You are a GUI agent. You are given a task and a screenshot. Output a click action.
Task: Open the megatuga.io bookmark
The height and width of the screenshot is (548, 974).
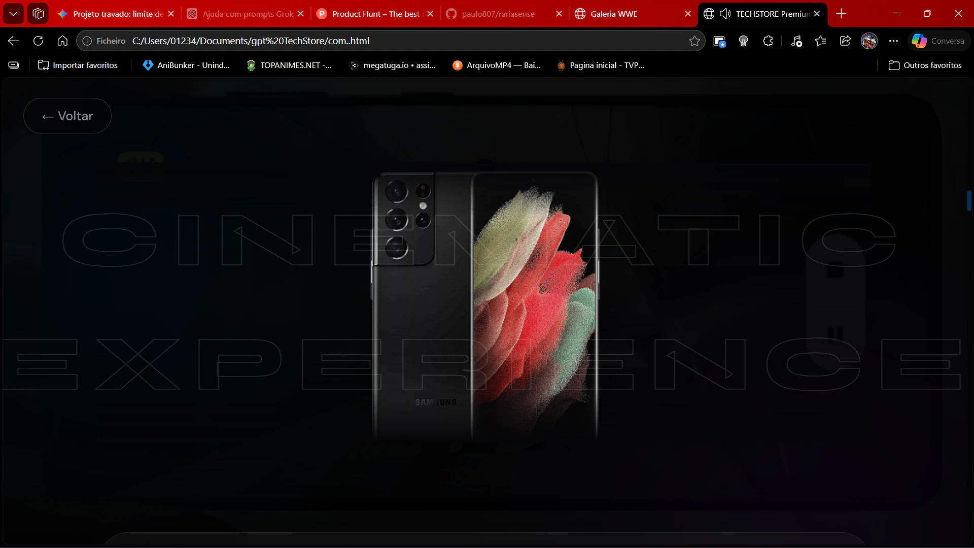[393, 65]
